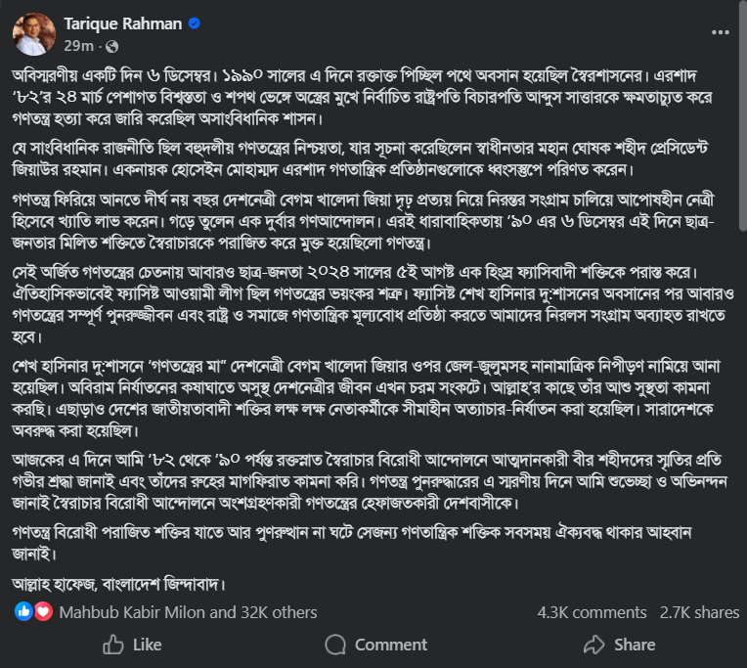Click the speech bubble Comment icon
This screenshot has width=747, height=668.
(x=336, y=645)
